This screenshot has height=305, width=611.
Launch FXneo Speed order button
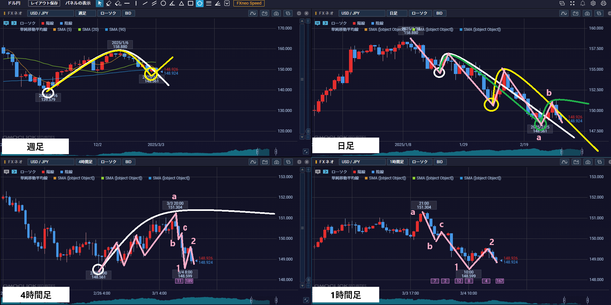[249, 3]
